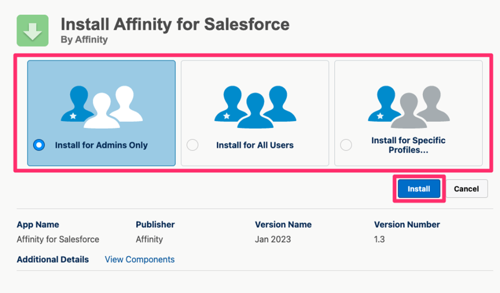Click the Install for Admins Only label
Image resolution: width=500 pixels, height=293 pixels.
coord(101,145)
